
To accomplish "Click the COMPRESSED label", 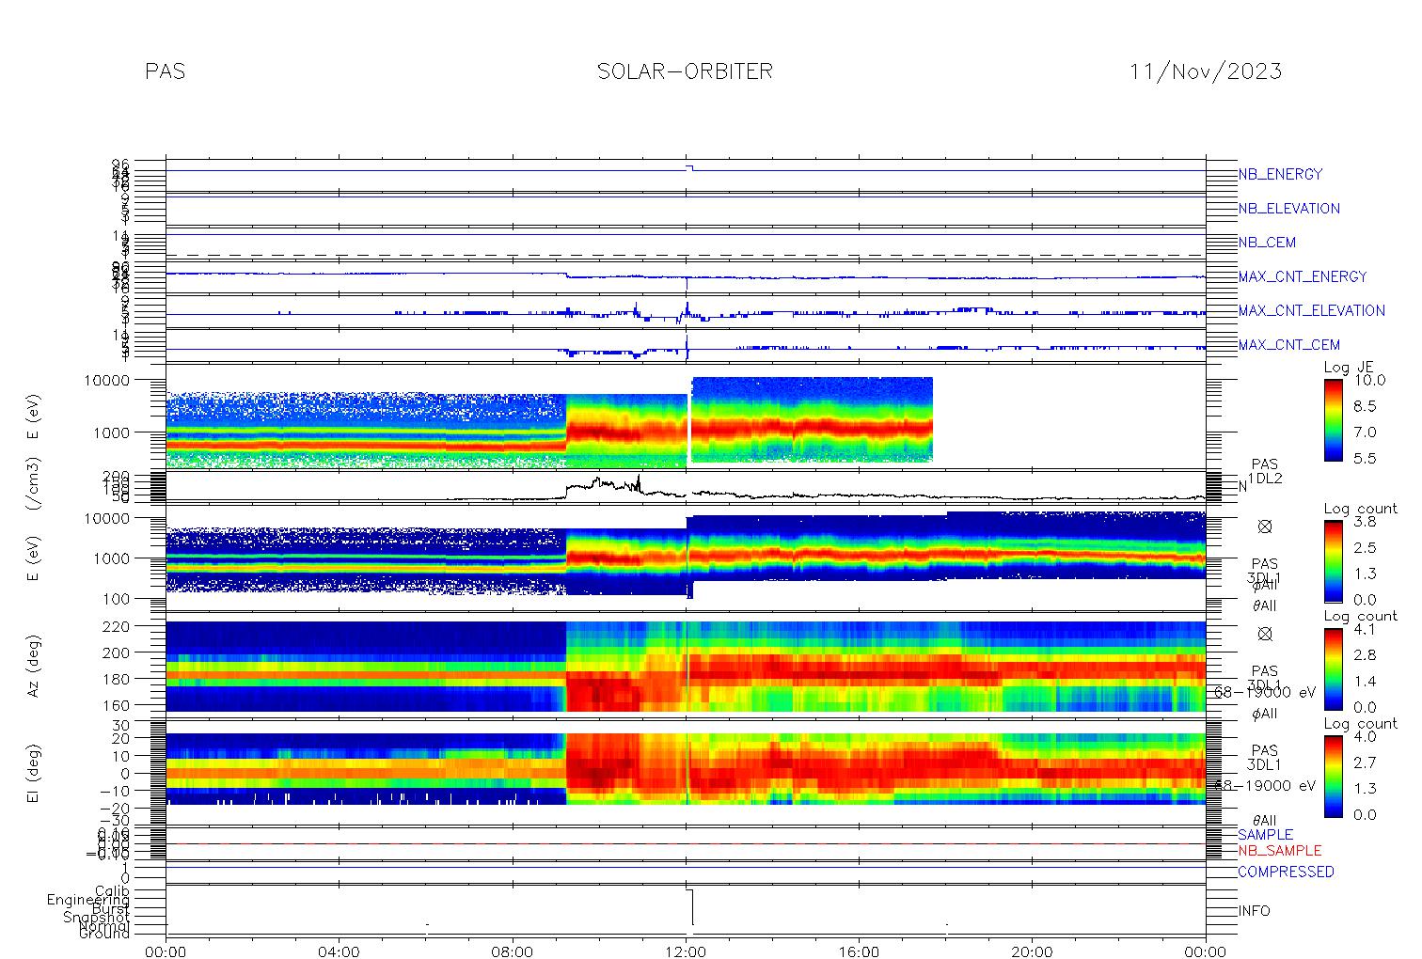I will (1286, 872).
